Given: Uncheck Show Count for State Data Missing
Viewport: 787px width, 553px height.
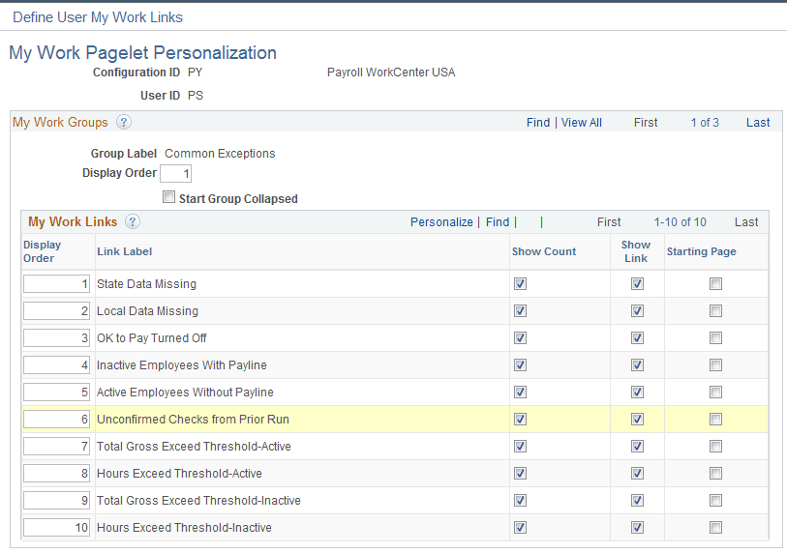Looking at the screenshot, I should point(520,284).
